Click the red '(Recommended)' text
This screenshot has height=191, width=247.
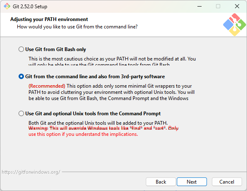(47, 86)
